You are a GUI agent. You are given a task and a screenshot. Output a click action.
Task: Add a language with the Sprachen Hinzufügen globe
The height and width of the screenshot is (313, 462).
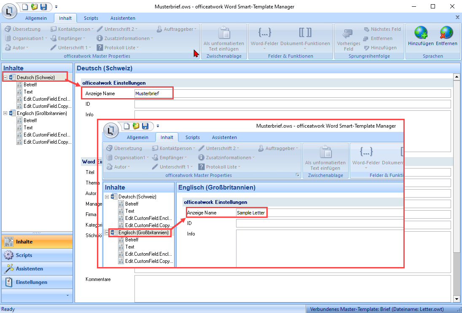tap(421, 37)
